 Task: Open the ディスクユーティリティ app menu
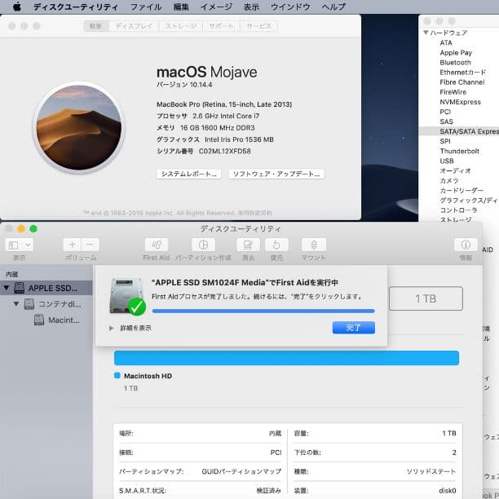(x=76, y=7)
